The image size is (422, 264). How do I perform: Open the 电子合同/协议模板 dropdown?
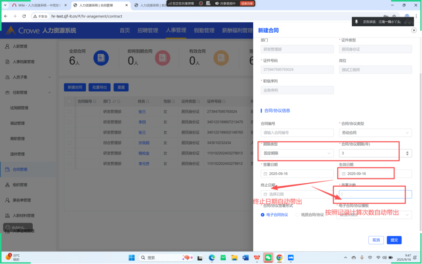(x=374, y=215)
